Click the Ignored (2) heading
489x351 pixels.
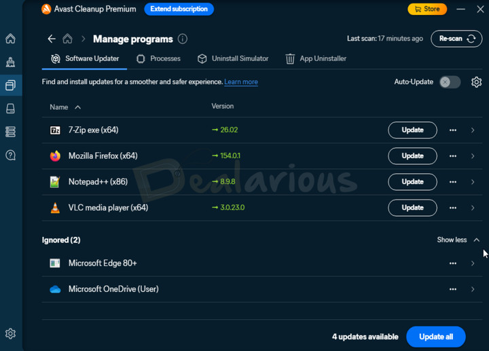[61, 240]
